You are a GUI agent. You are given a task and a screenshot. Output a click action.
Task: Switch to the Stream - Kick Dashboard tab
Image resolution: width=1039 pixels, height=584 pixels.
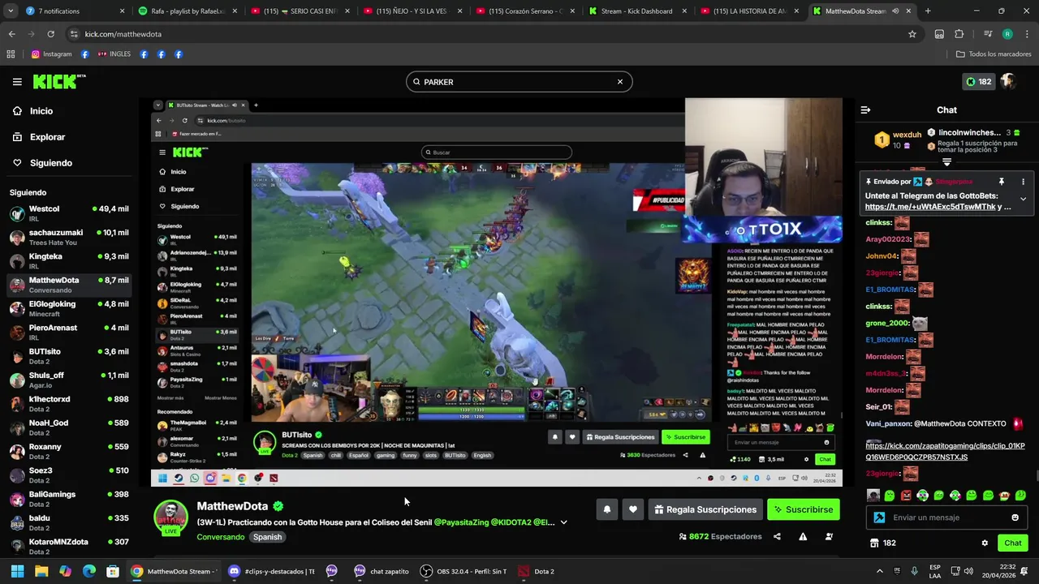click(x=636, y=11)
